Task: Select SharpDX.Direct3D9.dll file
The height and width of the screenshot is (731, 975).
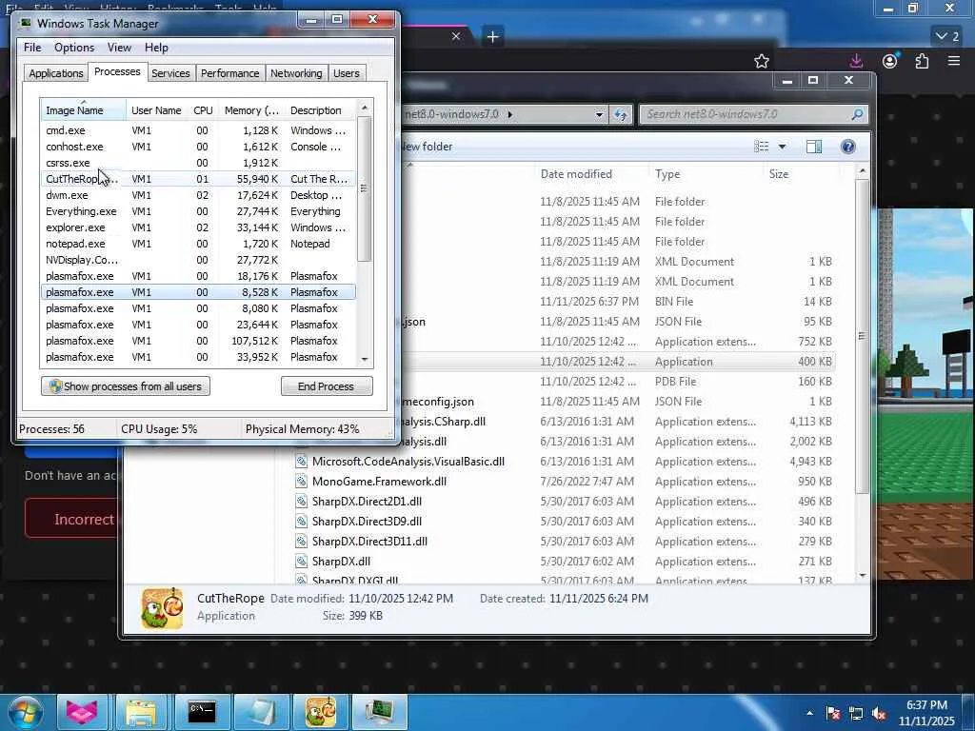Action: 367,521
